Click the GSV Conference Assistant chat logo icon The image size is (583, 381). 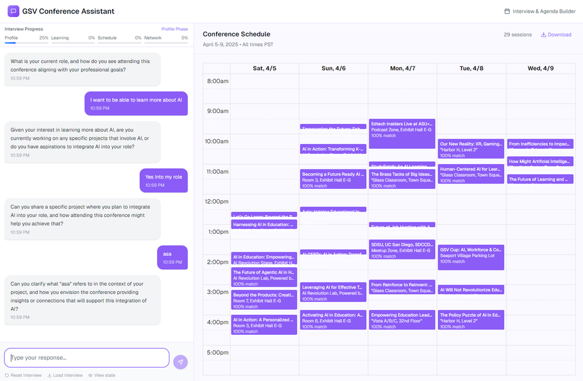pos(13,11)
